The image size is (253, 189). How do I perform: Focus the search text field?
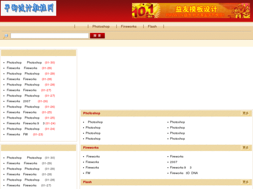[x=49, y=36]
